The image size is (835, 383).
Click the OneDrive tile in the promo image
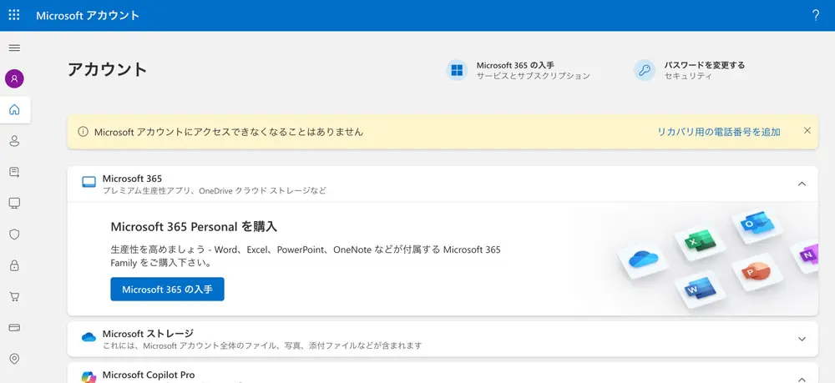tap(643, 260)
